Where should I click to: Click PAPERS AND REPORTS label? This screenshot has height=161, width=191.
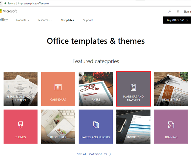point(95,137)
